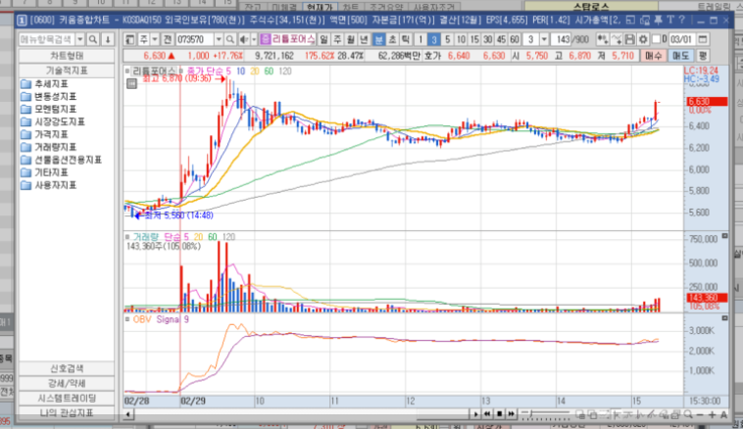This screenshot has width=743, height=429.
Task: Click the 매도 sell button
Action: [680, 56]
